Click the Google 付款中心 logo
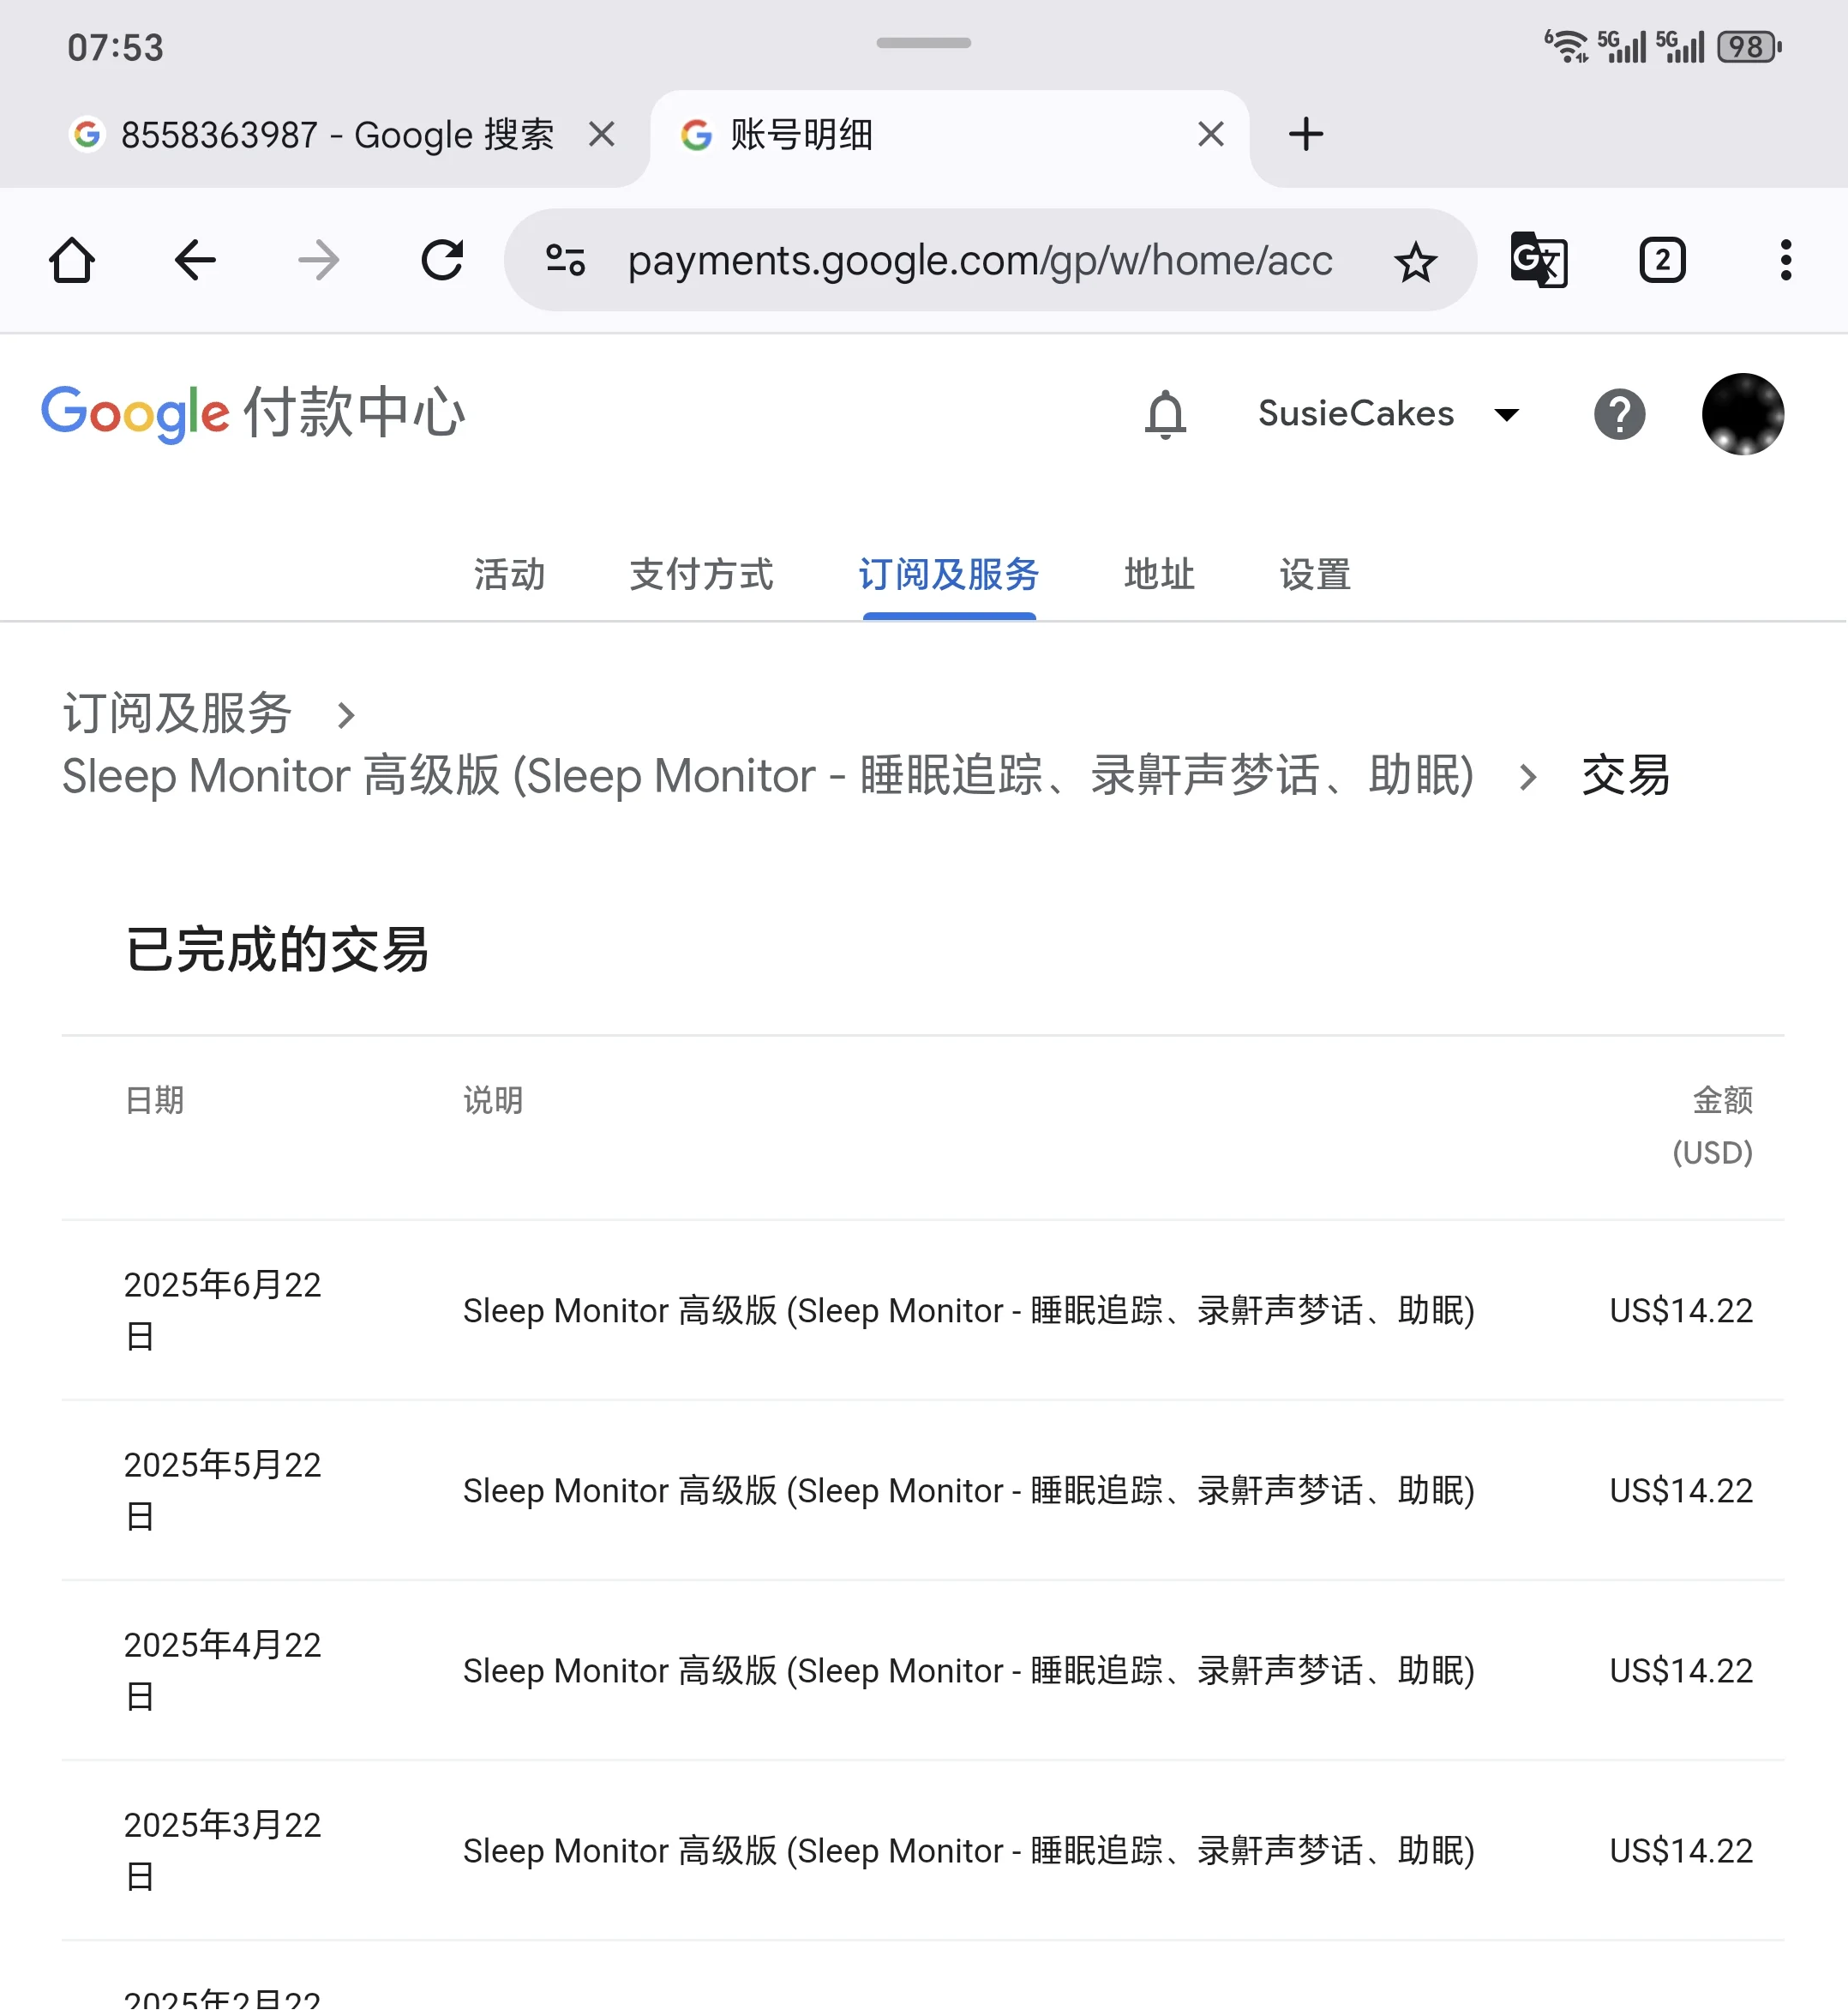The width and height of the screenshot is (1848, 2010). pyautogui.click(x=253, y=413)
